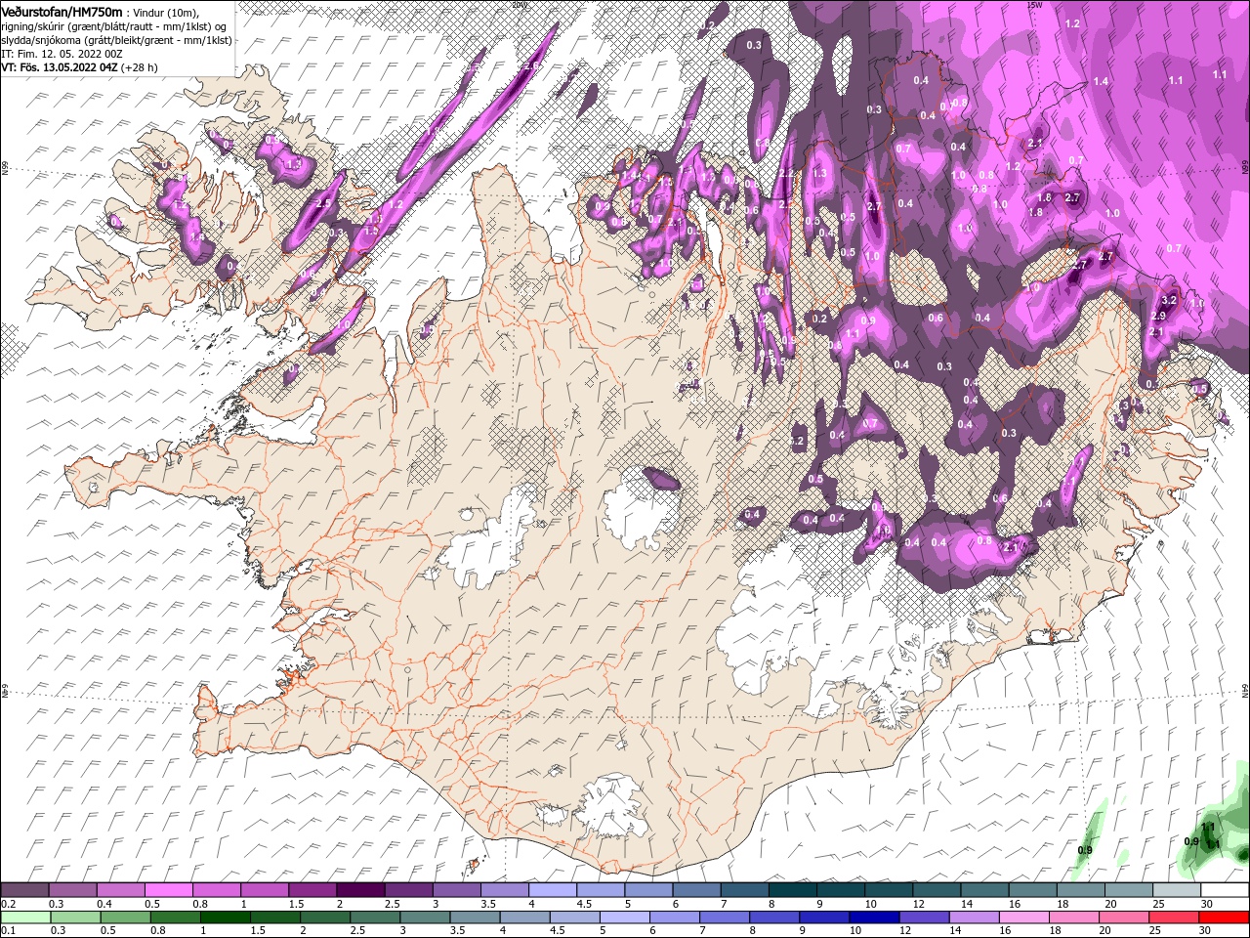Click the lower legend 20 pink swatch
1250x938 pixels.
(x=1123, y=917)
